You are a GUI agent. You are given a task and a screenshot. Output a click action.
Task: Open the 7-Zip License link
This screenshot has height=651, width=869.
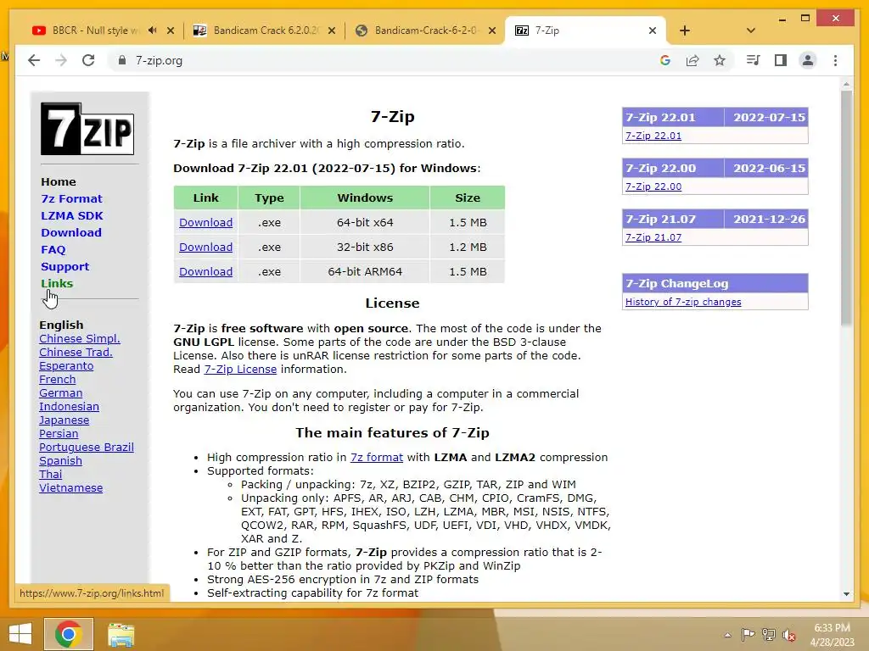click(x=240, y=370)
